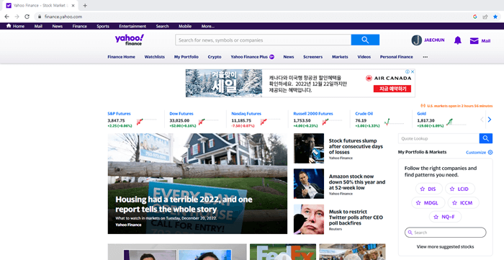This screenshot has height=260, width=504.
Task: Follow NQ=F with its star chip
Action: click(x=445, y=217)
